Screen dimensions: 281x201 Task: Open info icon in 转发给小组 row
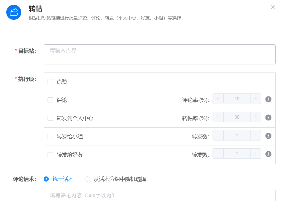(268, 136)
